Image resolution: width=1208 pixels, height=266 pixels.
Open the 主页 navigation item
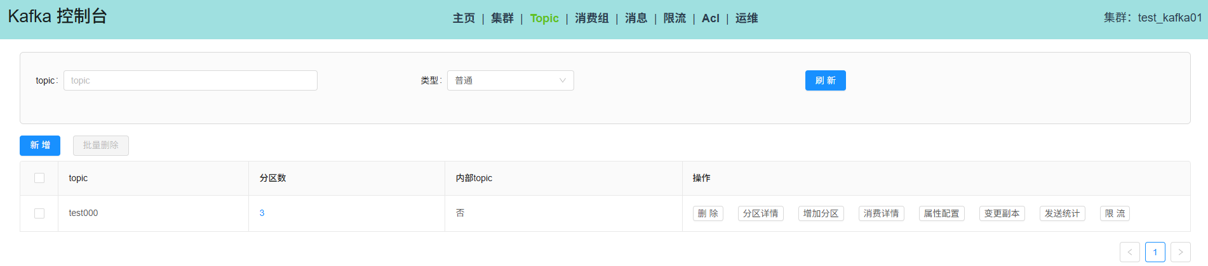pos(464,18)
